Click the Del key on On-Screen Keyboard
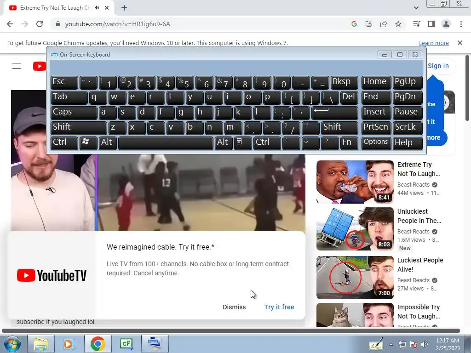The image size is (471, 353). click(x=349, y=97)
